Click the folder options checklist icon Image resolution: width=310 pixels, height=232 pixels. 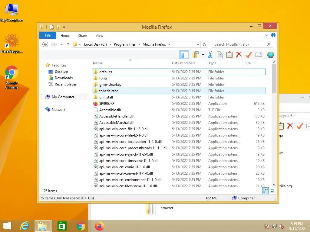195,55
